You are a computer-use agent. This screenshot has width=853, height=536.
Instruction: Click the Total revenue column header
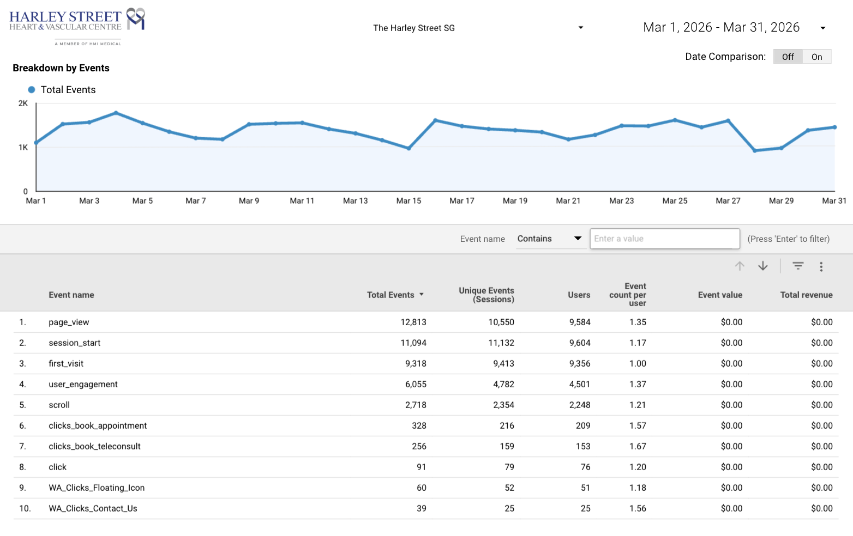[806, 295]
